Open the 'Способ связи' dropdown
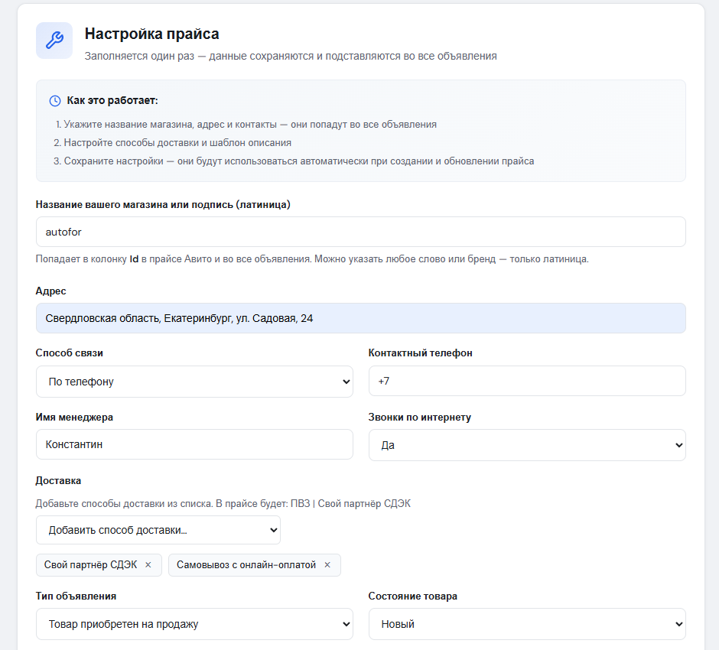The width and height of the screenshot is (719, 650). [194, 382]
